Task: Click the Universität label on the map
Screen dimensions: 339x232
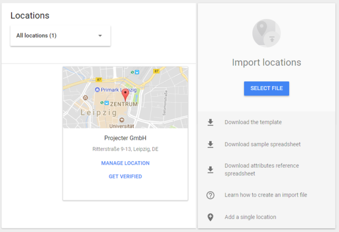Action: tap(122, 126)
